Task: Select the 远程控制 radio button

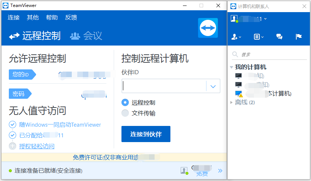Action: coord(125,102)
